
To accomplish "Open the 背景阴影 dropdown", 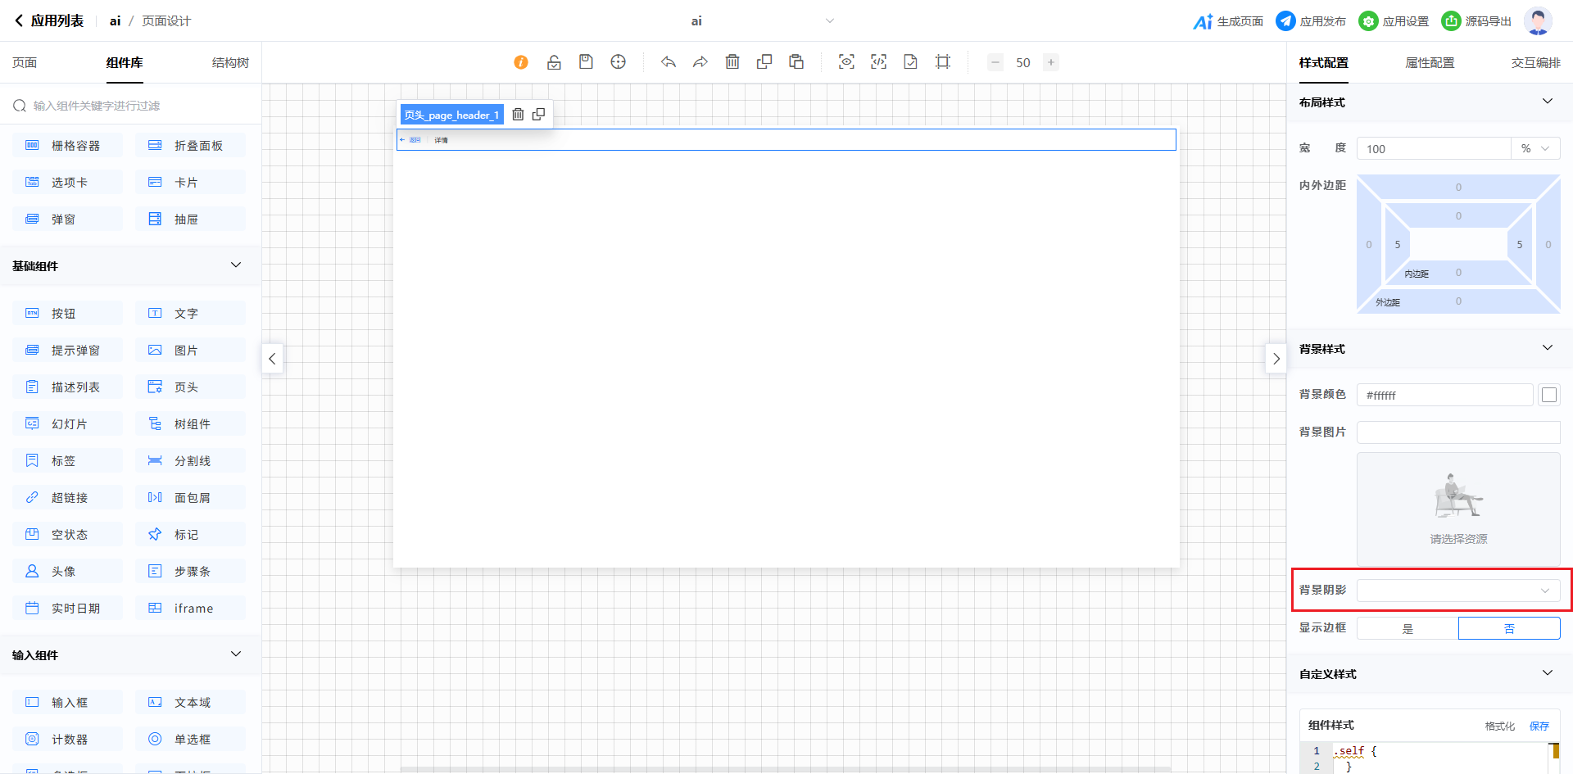I will click(1458, 591).
